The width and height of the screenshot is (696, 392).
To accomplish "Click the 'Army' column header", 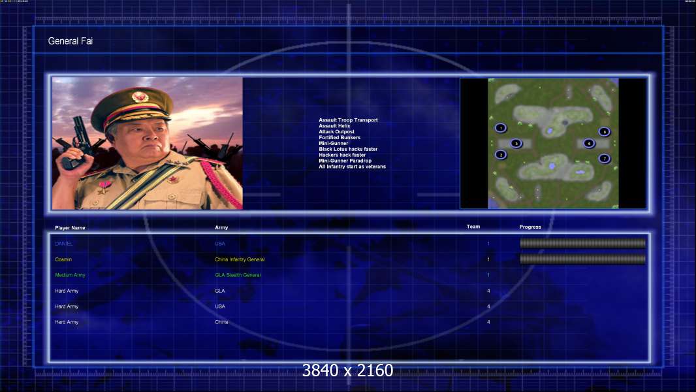I will (221, 227).
